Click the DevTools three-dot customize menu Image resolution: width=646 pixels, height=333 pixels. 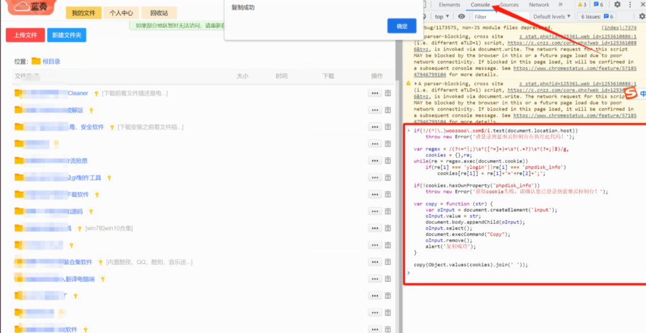(631, 4)
